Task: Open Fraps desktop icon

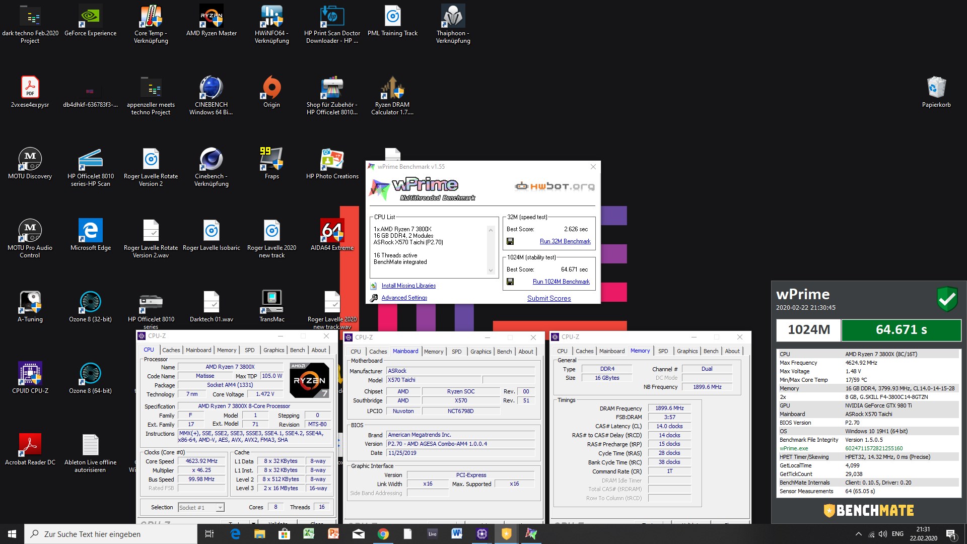Action: pos(271,164)
